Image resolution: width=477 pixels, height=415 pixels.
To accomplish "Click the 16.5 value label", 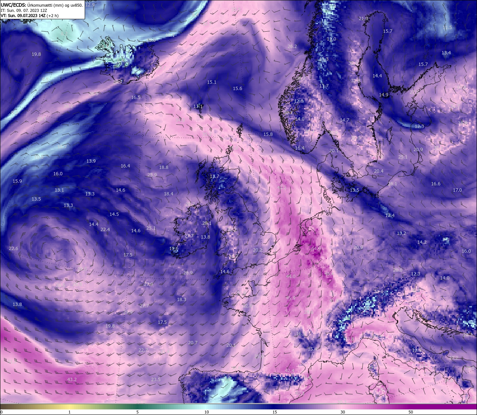I will point(136,98).
